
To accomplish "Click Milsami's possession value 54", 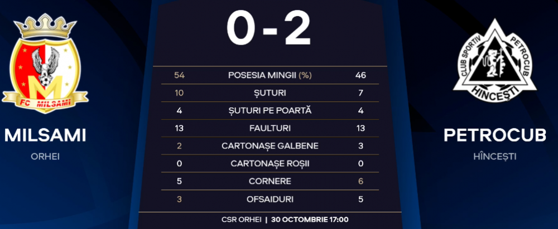I will tap(179, 75).
